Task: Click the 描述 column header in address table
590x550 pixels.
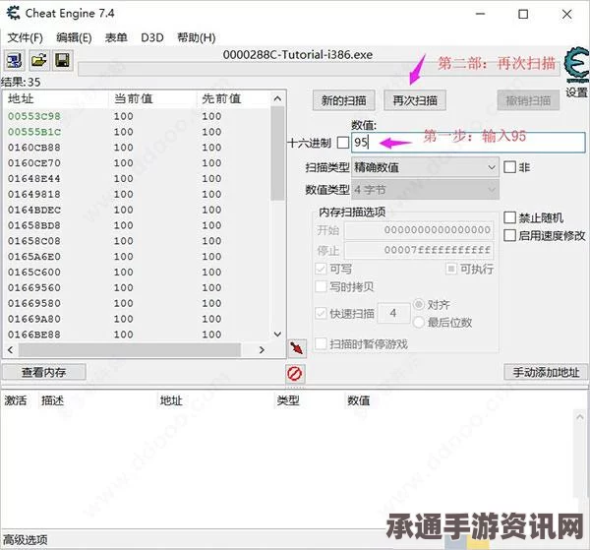Action: pos(52,400)
